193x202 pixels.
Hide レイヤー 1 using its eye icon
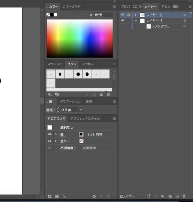[123, 21]
